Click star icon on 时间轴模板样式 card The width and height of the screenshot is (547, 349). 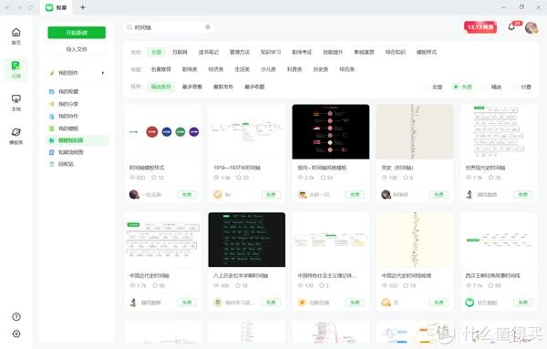(x=154, y=178)
